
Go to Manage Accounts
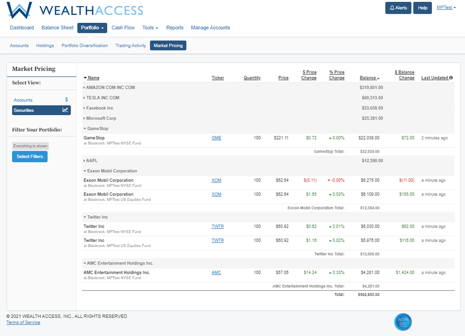point(210,28)
